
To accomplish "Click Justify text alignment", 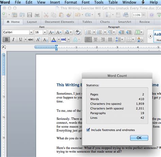I will pyautogui.click(x=110, y=40).
